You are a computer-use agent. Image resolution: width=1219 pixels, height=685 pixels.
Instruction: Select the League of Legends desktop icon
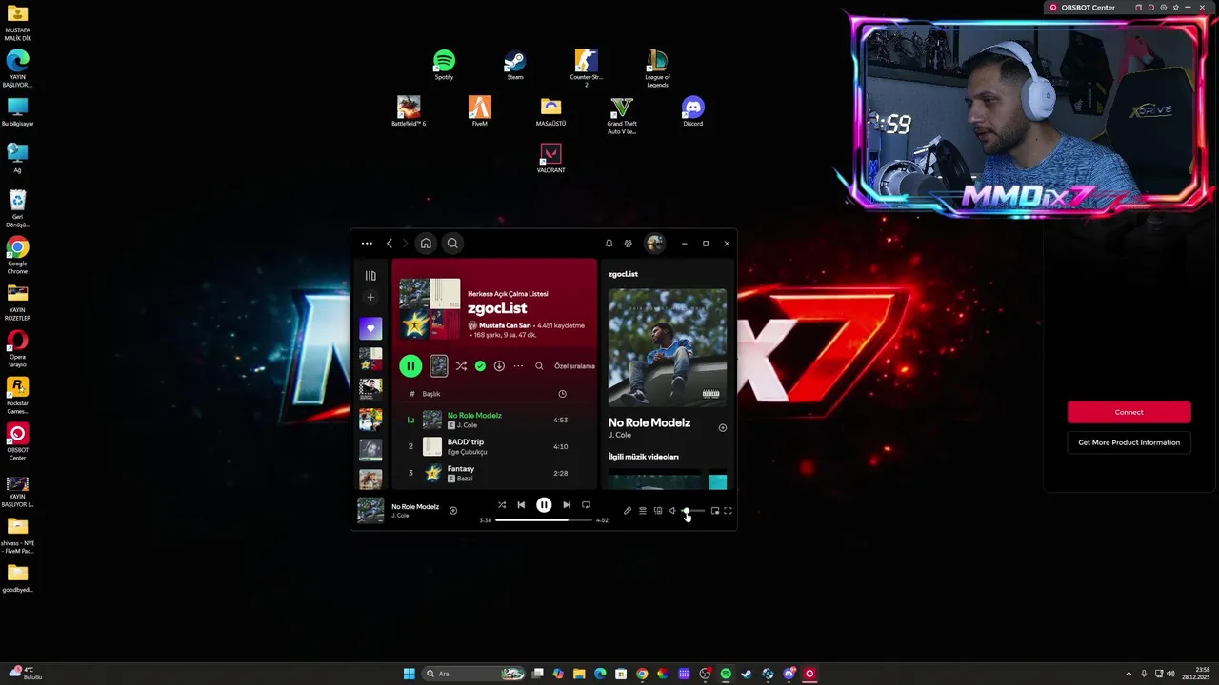[657, 68]
